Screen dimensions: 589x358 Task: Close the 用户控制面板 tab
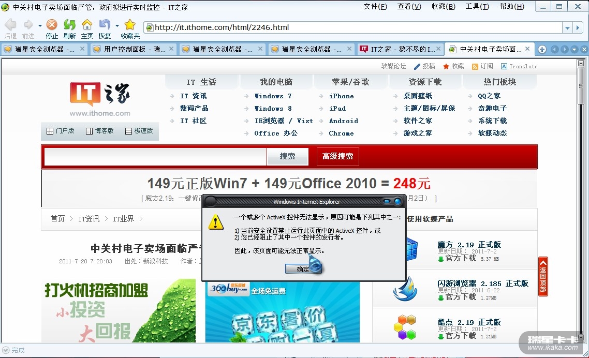pos(171,49)
